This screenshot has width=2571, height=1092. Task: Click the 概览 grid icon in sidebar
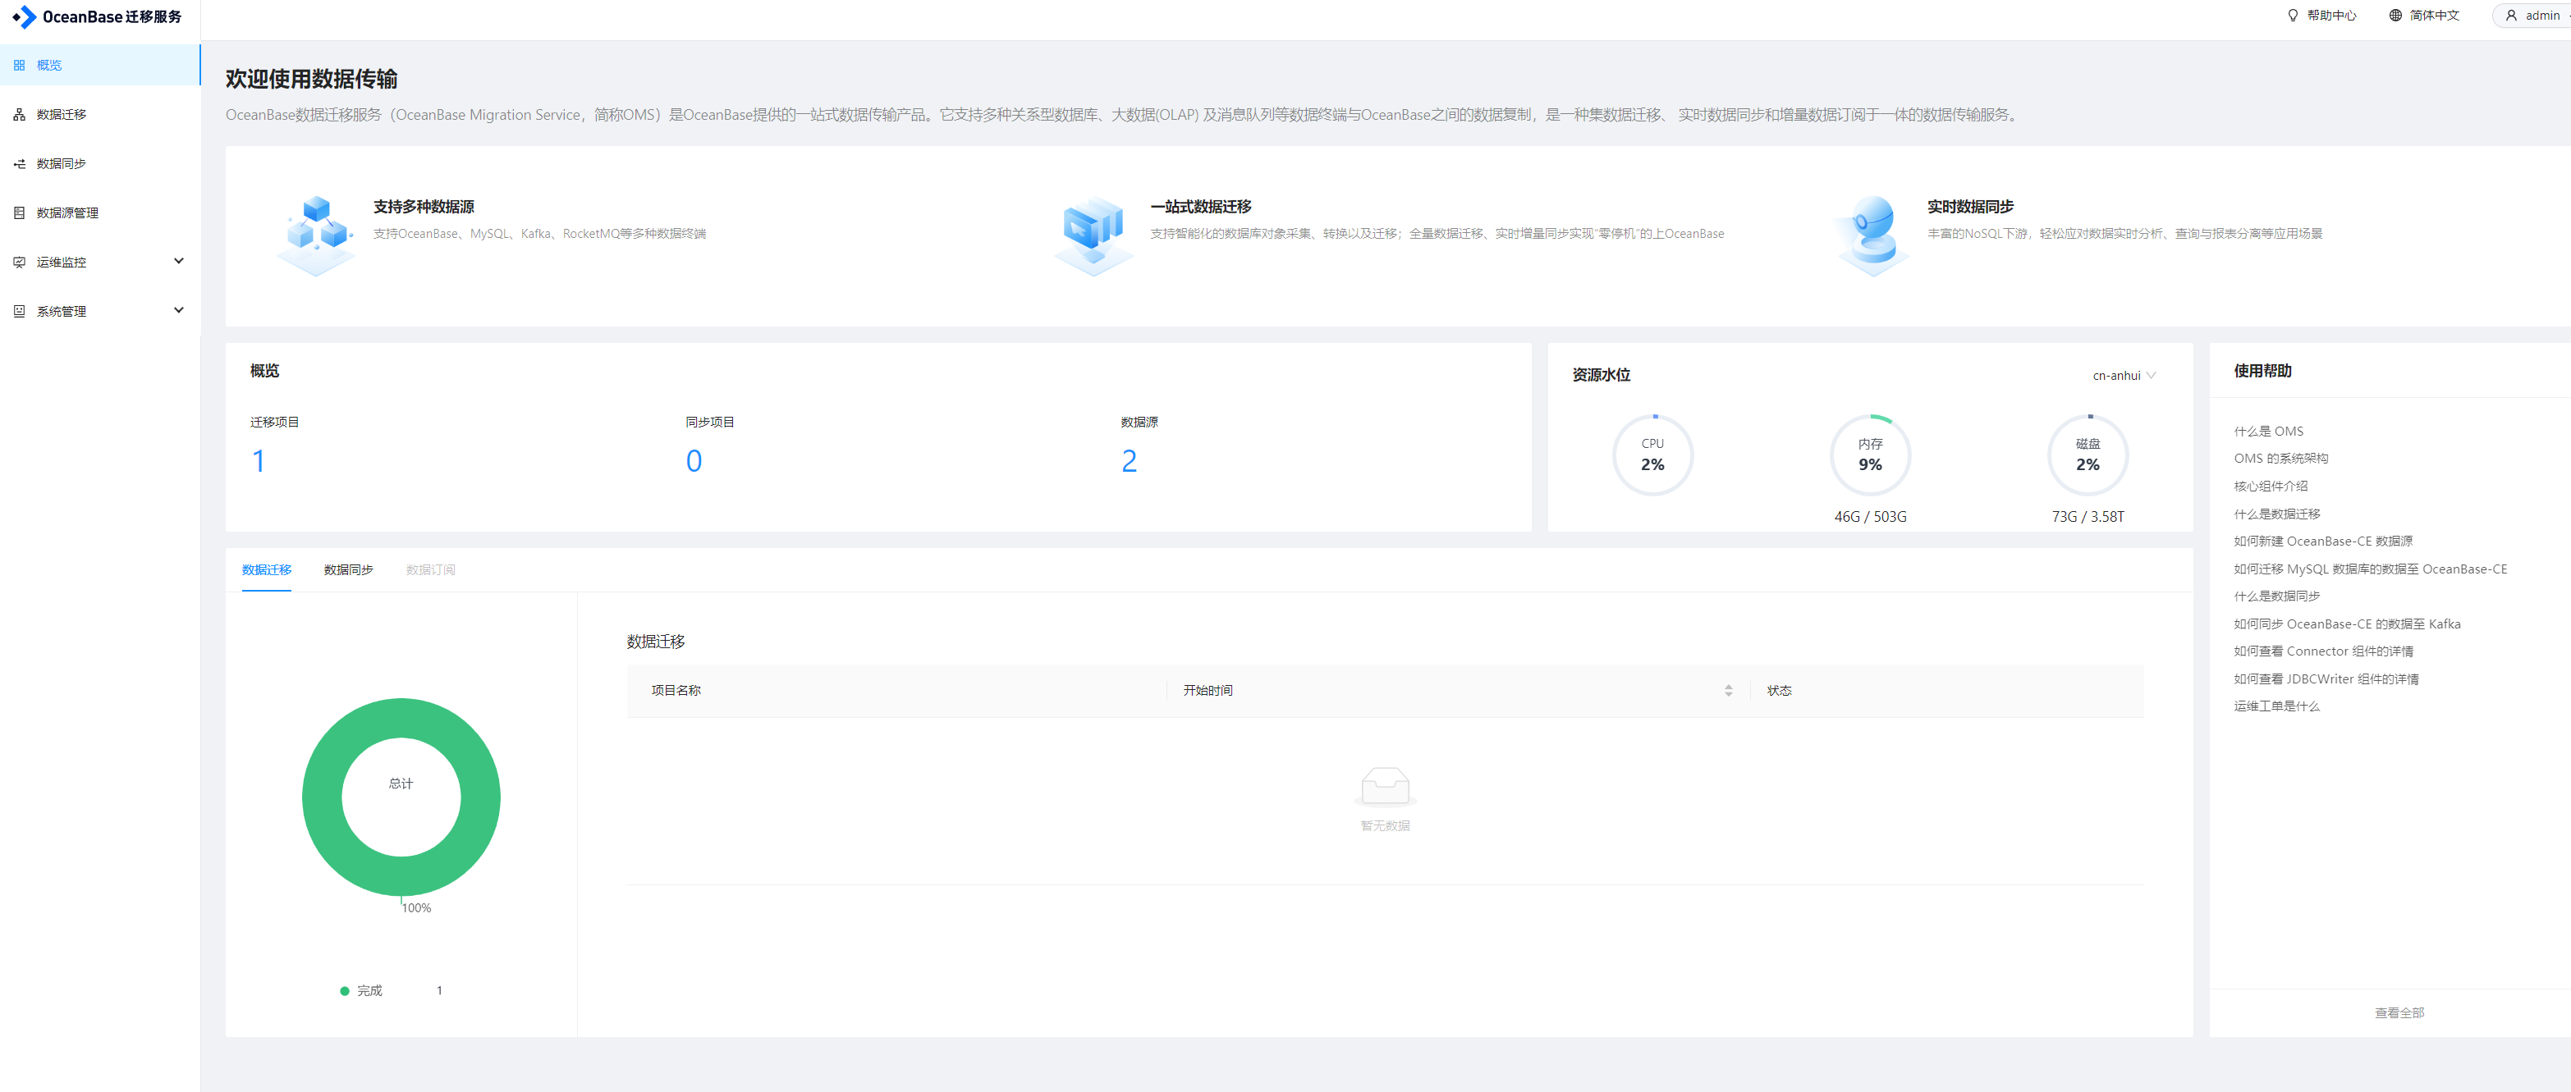tap(19, 65)
